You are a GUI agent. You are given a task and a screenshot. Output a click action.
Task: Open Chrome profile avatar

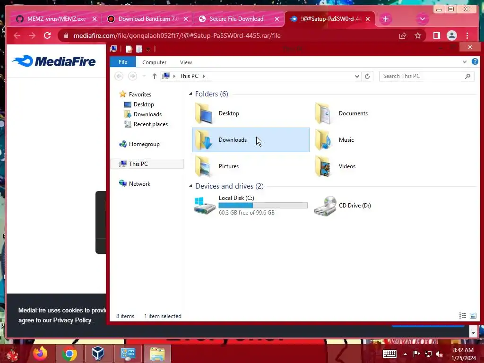point(451,35)
